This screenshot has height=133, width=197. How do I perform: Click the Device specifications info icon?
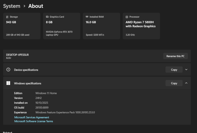click(8, 70)
